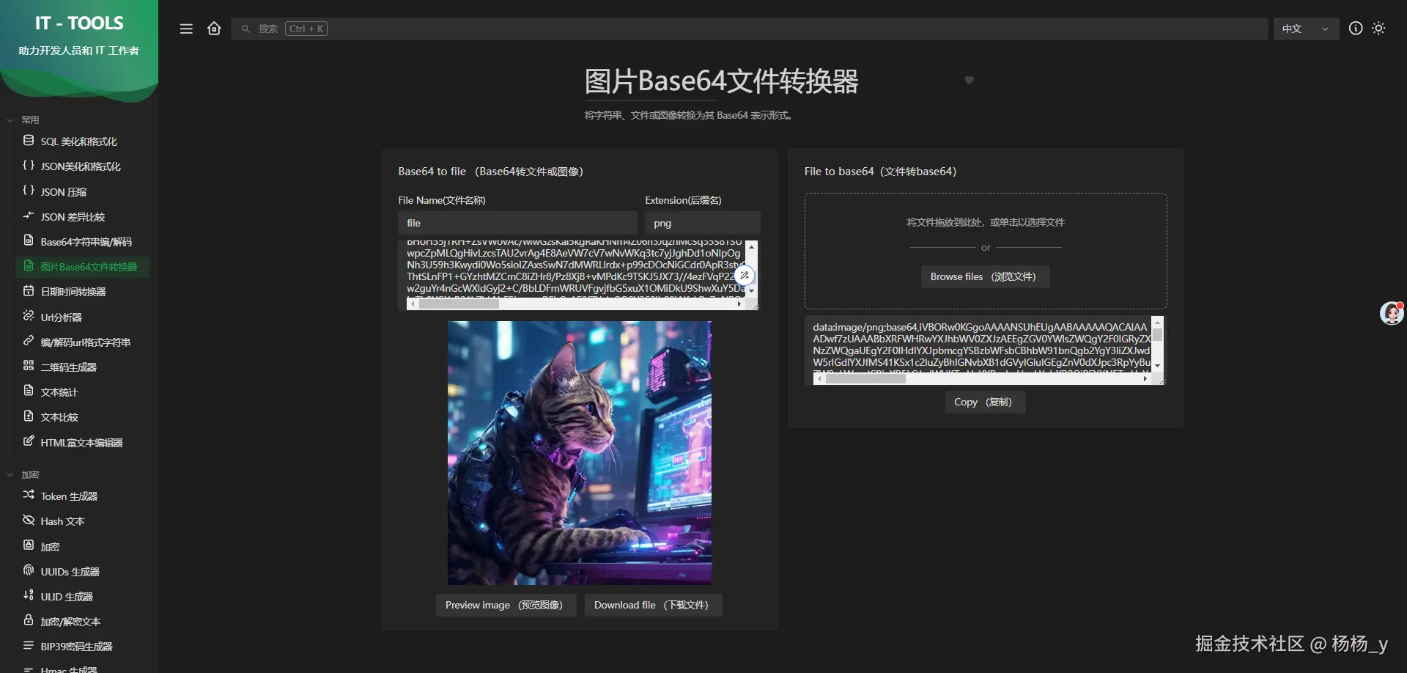Open JSON 差异比较 tool

point(83,216)
